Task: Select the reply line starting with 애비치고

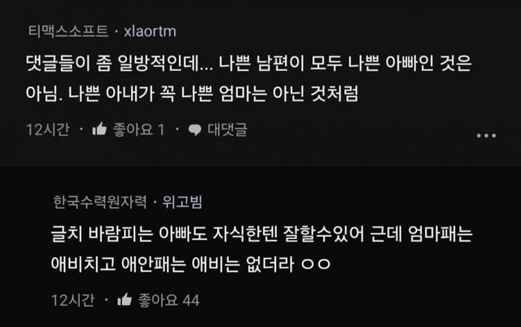Action: [190, 264]
